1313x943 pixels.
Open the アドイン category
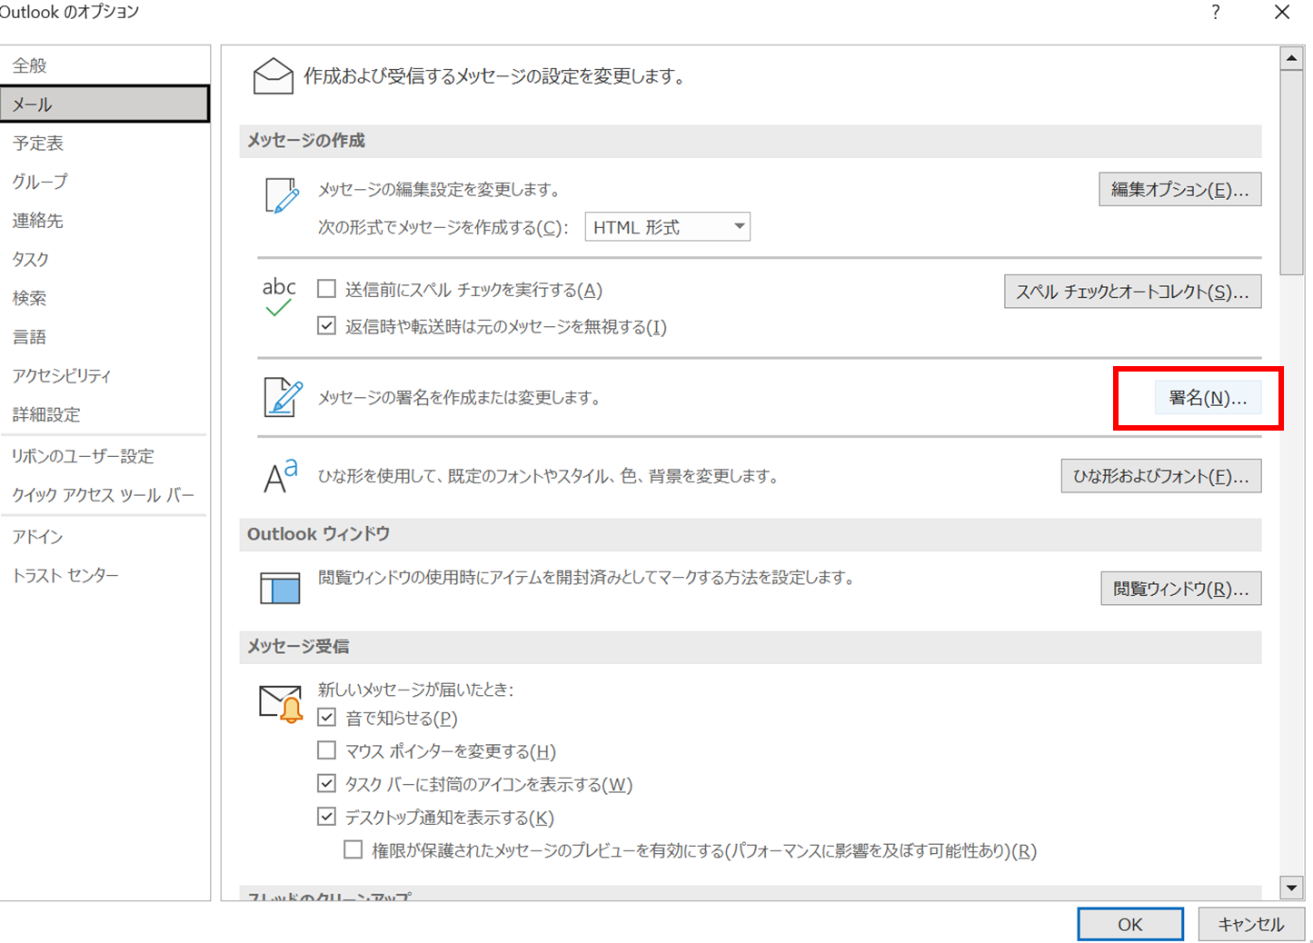104,537
